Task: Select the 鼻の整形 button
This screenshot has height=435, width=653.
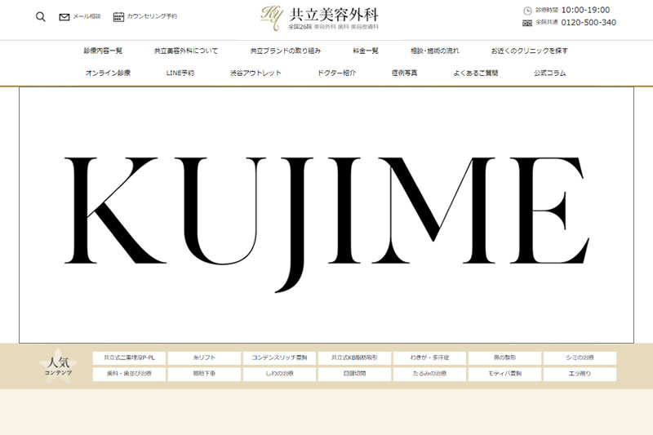Action: [504, 358]
